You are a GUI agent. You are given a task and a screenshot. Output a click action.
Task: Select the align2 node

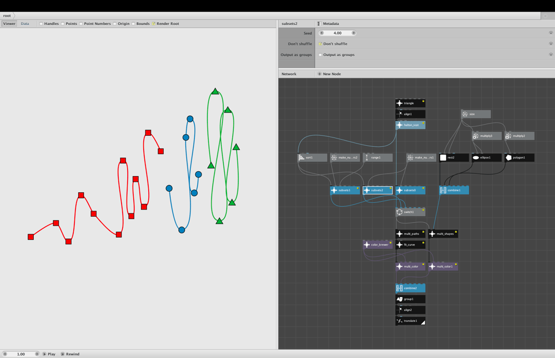tap(410, 310)
